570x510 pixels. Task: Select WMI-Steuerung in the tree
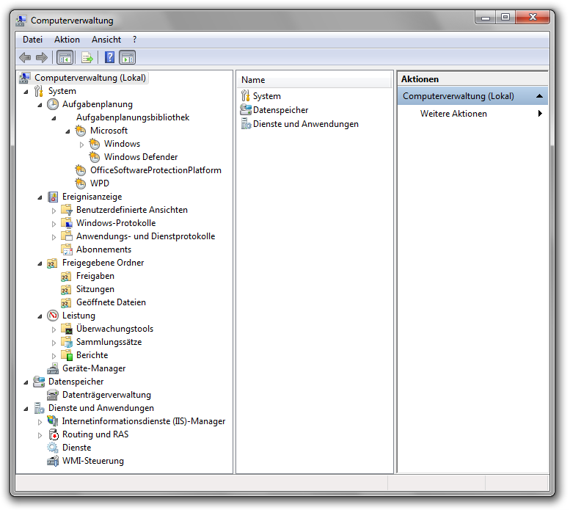92,461
